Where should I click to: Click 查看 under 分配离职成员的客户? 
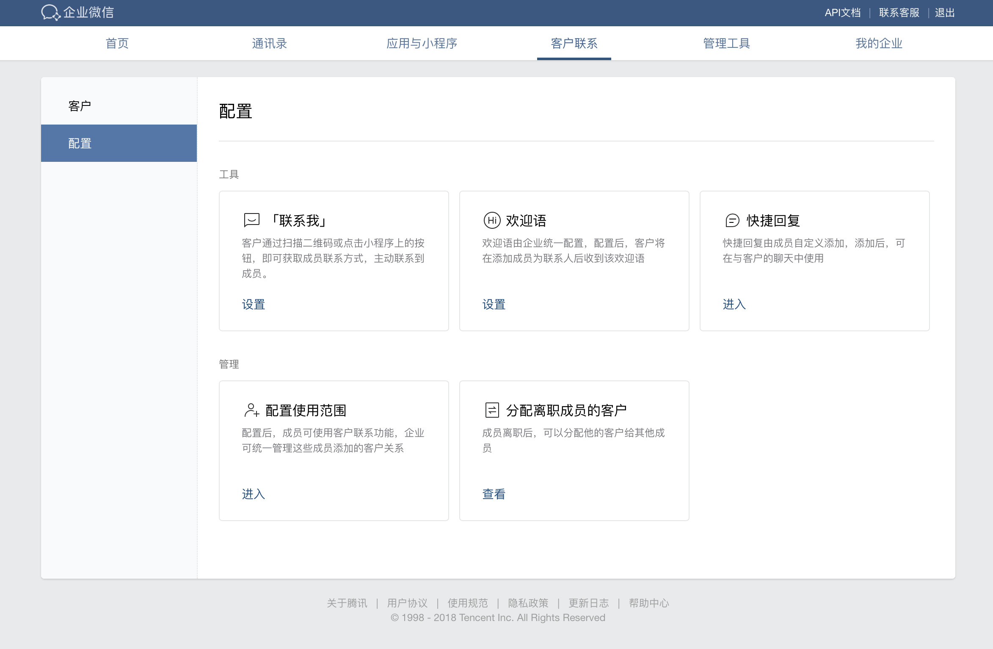click(x=494, y=494)
